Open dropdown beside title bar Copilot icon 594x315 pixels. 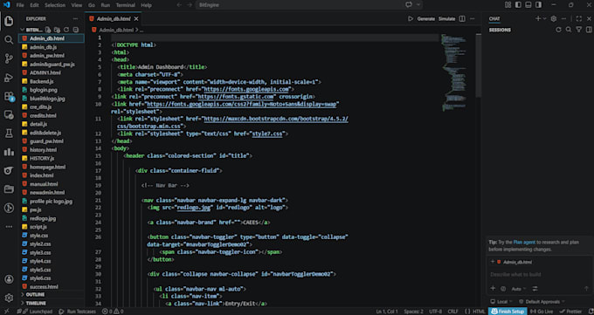[x=418, y=5]
